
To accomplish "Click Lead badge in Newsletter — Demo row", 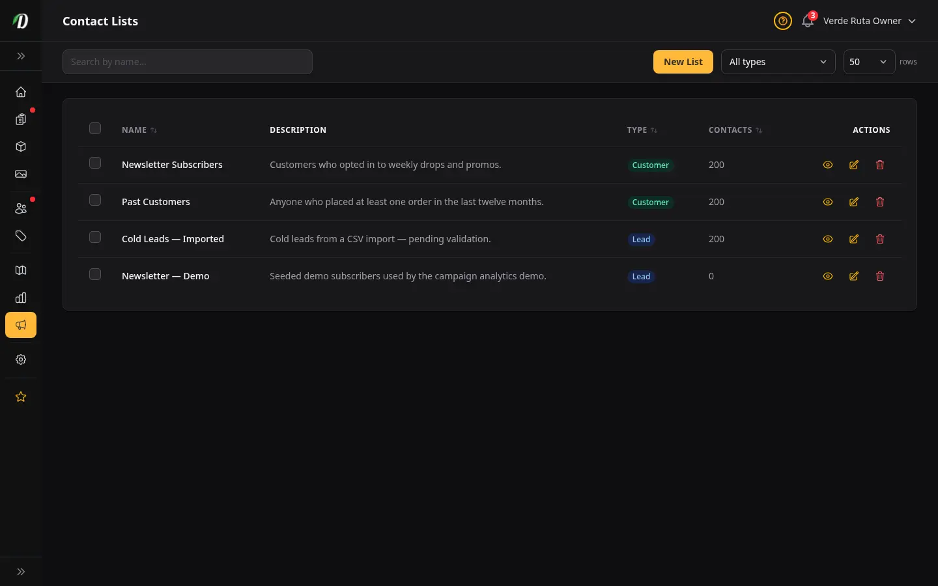I will (x=641, y=277).
